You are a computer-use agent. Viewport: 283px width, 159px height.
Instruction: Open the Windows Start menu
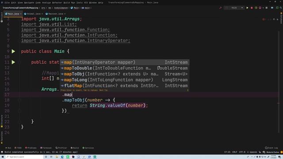pos(3,157)
